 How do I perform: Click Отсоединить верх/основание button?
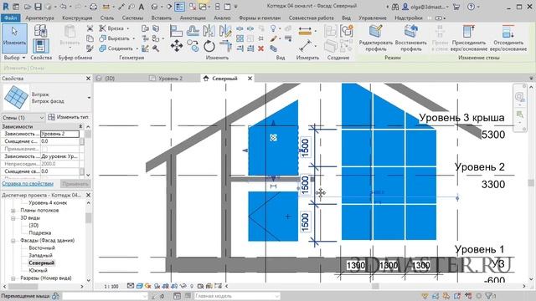(x=508, y=38)
